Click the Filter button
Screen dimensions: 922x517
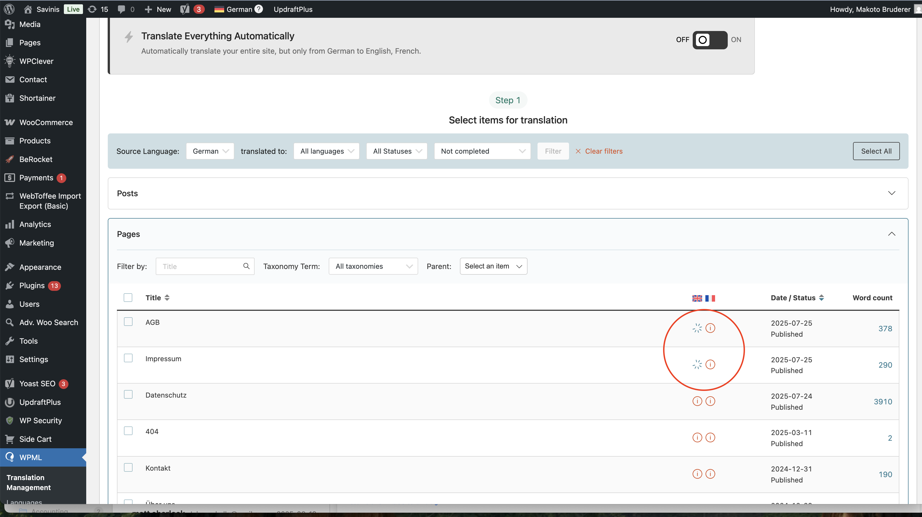tap(553, 151)
